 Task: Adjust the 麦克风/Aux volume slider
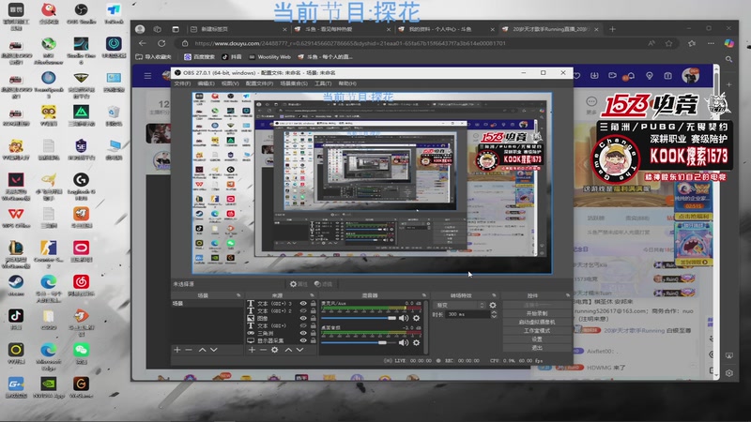[360, 318]
